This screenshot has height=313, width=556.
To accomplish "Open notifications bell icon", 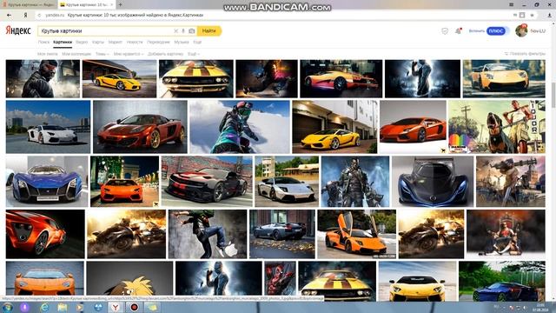I will 458,31.
